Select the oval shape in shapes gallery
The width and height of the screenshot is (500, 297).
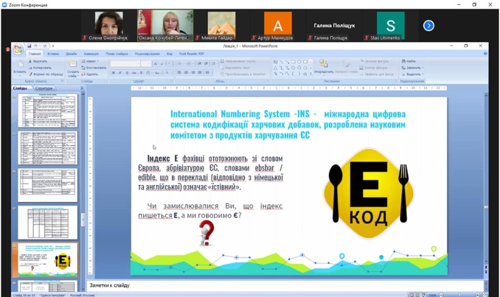(x=299, y=61)
